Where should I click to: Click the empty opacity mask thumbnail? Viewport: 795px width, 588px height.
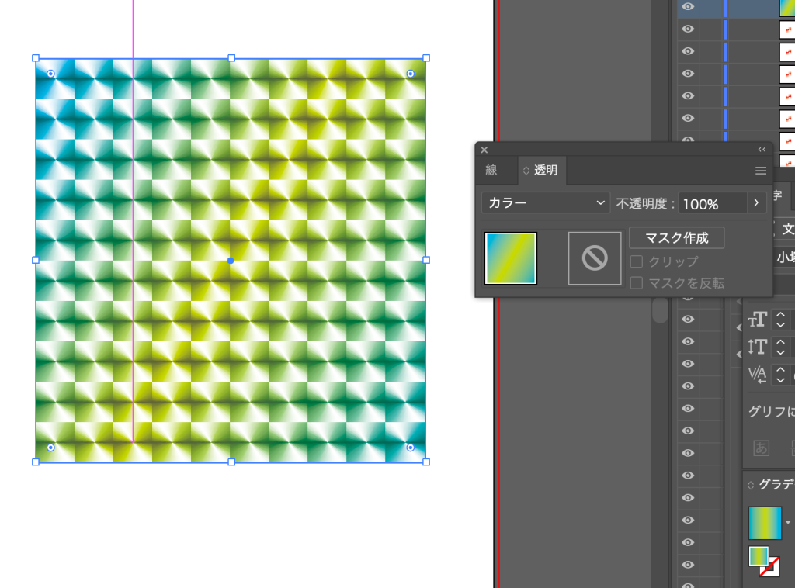[595, 258]
